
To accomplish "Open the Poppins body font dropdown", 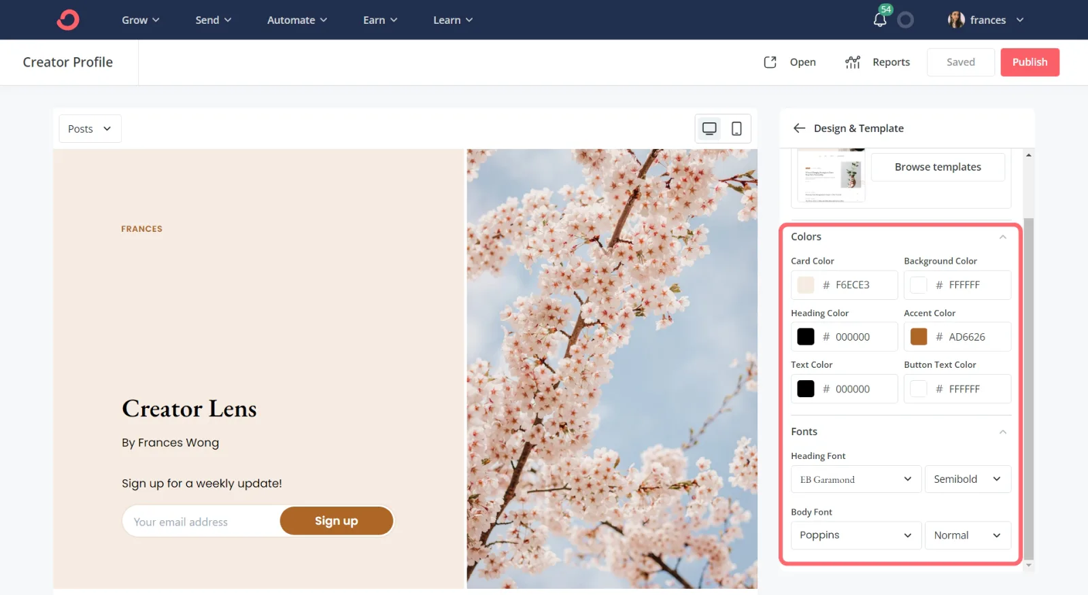I will [x=855, y=535].
